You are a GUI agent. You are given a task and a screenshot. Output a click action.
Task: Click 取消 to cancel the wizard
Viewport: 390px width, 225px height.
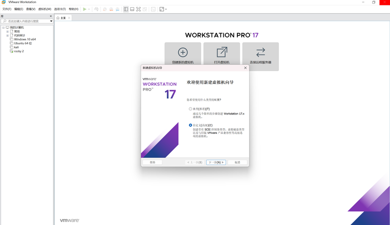(237, 162)
